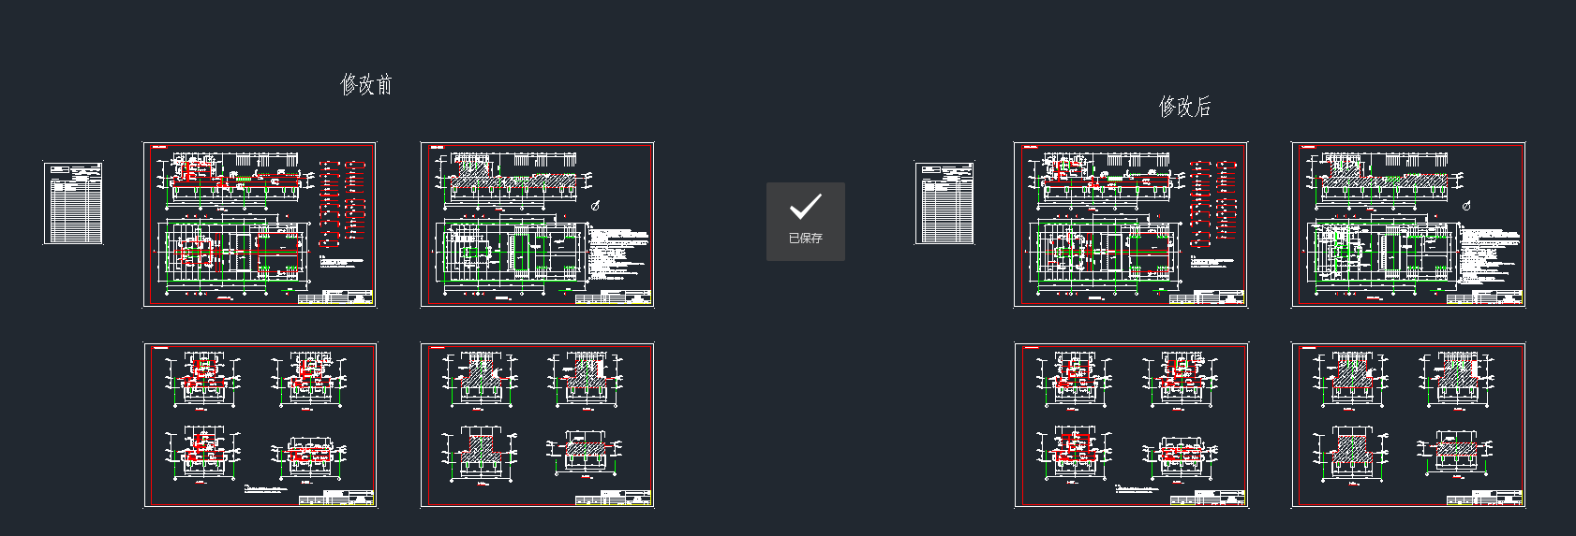Click the 已保存 saved notification
Screen dimensions: 1576x536
click(806, 222)
